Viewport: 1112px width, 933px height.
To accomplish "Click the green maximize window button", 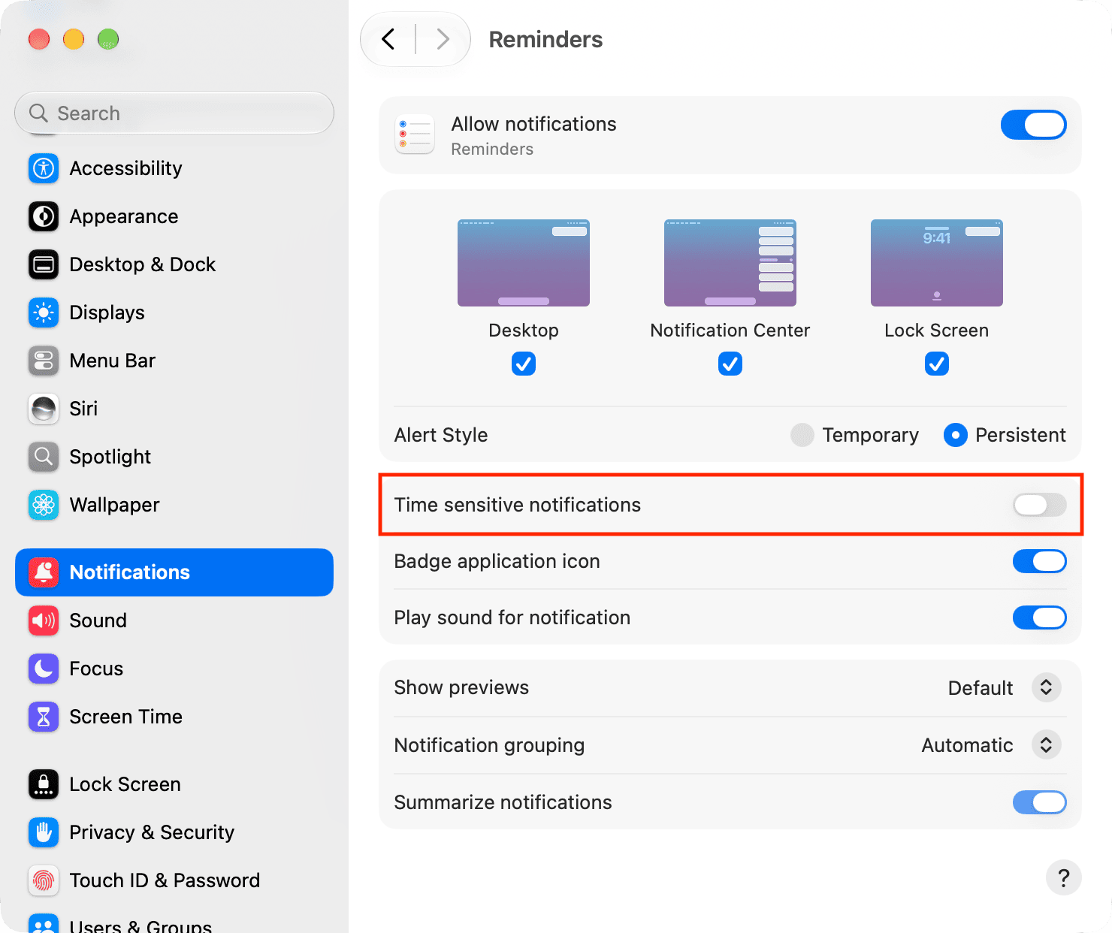I will pos(108,39).
